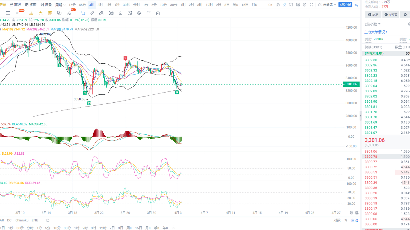Open the more tools ellipsis icon
Screen dimensions: 410x230
pos(18,13)
